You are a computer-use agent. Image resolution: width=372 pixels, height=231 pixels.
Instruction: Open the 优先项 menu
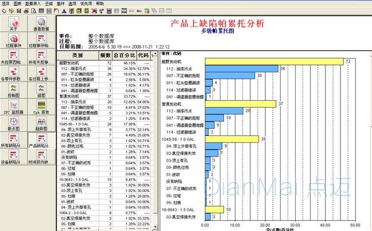click(x=86, y=3)
